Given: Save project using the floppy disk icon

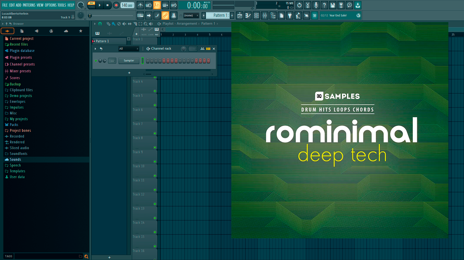Looking at the screenshot, I should point(333,5).
